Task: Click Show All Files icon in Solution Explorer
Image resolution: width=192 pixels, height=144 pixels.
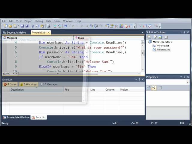Action: pyautogui.click(x=154, y=37)
